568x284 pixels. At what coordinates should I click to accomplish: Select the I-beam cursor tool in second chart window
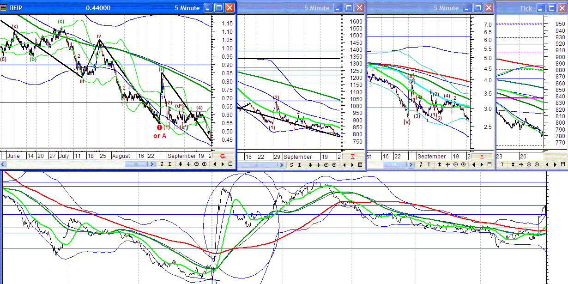pyautogui.click(x=299, y=164)
